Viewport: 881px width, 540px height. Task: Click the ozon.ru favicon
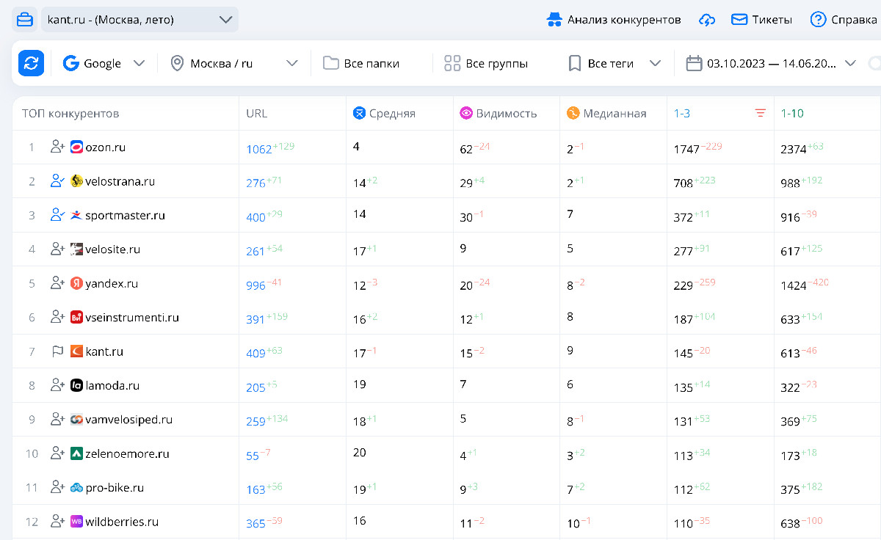(76, 147)
